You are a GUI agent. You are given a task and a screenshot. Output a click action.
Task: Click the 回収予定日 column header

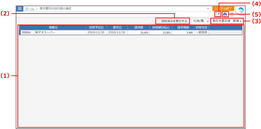(x=96, y=28)
